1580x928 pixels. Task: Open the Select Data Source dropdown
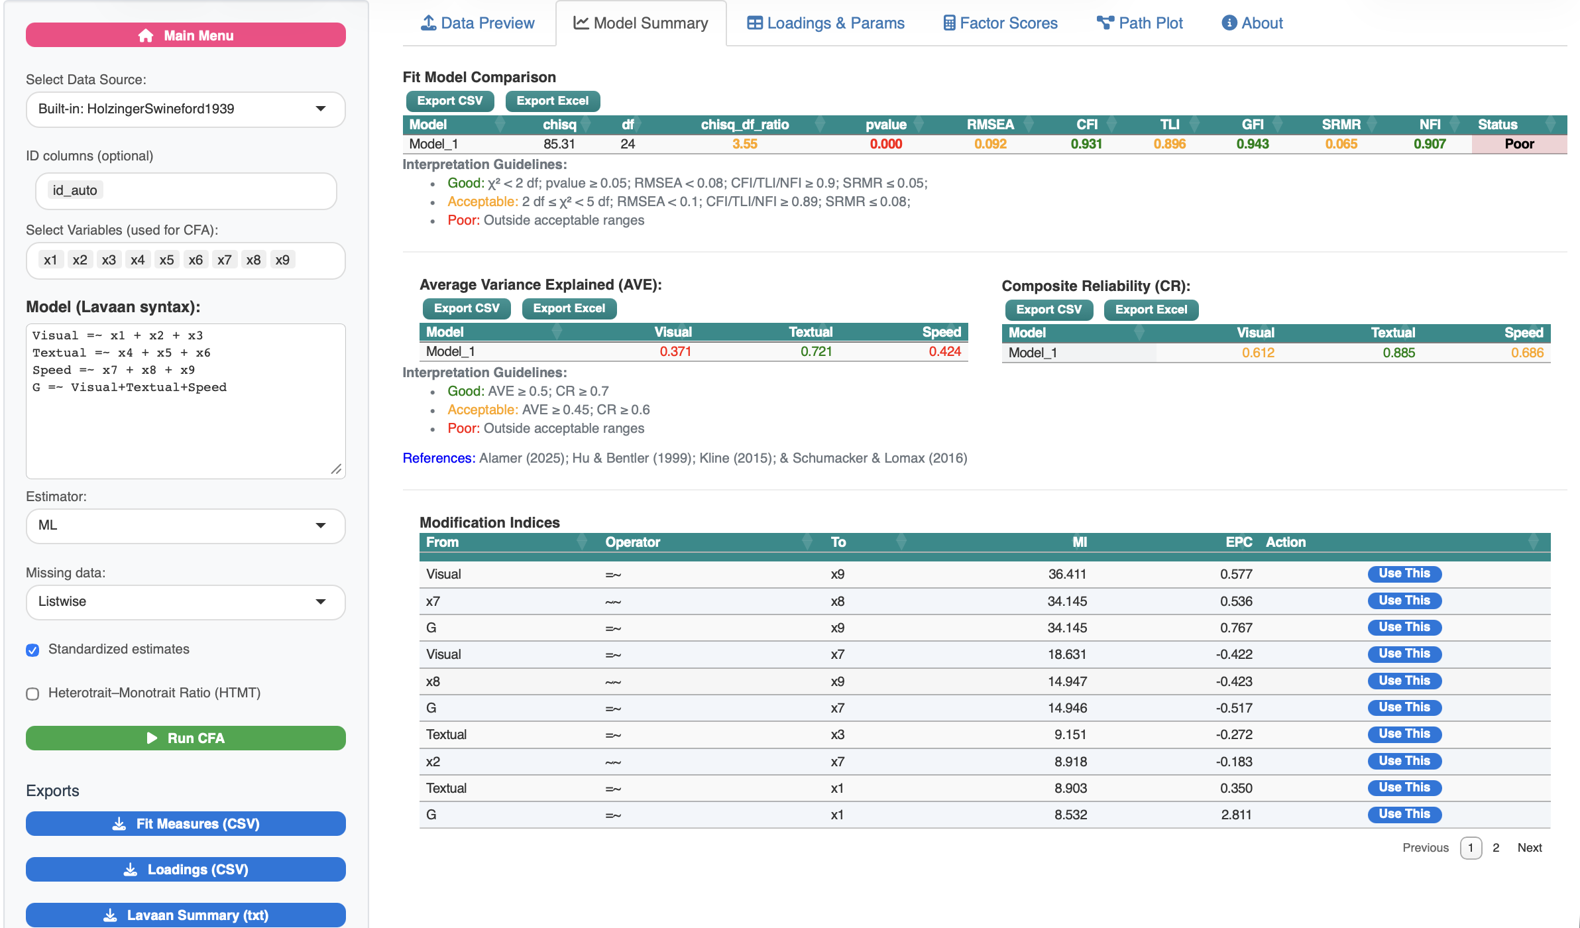tap(186, 109)
